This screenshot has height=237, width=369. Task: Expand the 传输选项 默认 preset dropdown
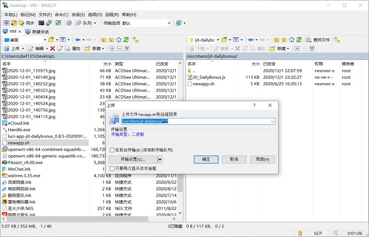[169, 23]
